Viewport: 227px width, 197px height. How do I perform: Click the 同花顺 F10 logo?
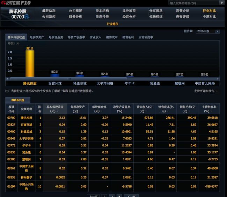16,3
